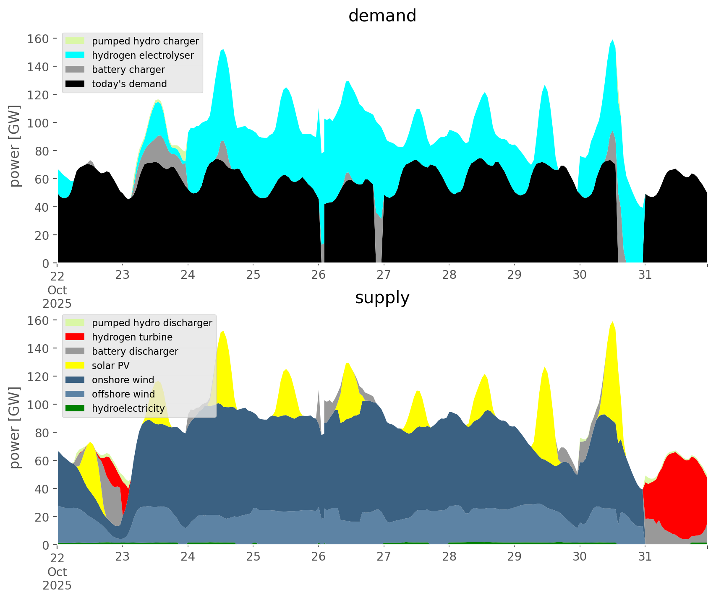Click the 26 date tick under demand chart
716x600 pixels.
(319, 275)
